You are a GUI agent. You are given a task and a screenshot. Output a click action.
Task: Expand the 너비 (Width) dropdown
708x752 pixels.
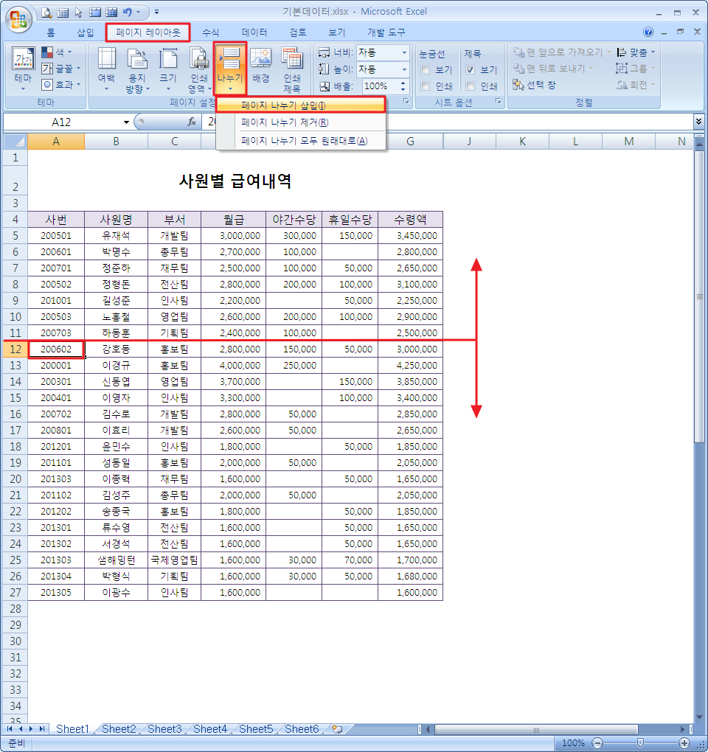coord(404,52)
